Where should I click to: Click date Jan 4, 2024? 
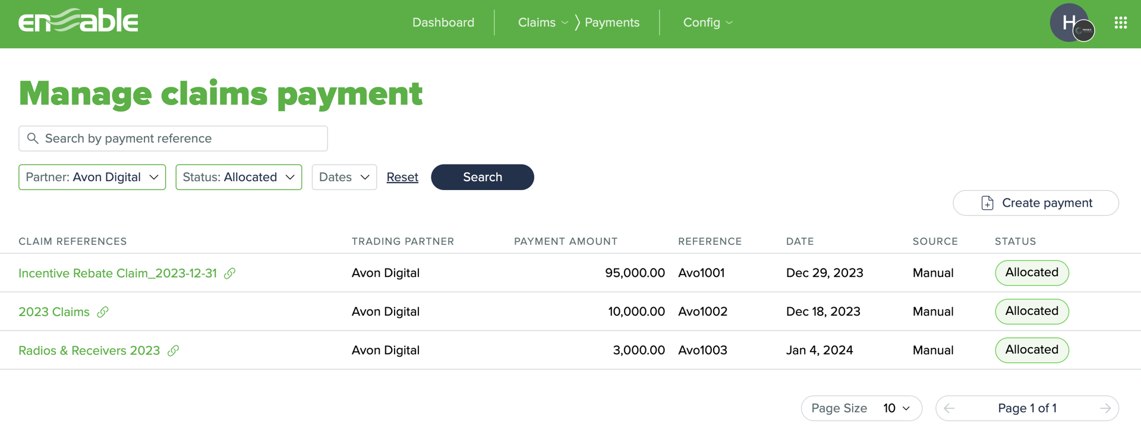click(819, 350)
